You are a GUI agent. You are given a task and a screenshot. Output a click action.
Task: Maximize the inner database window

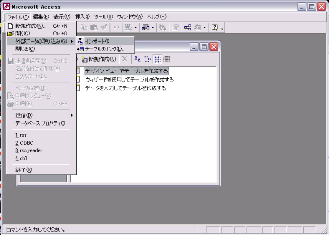pos(204,47)
